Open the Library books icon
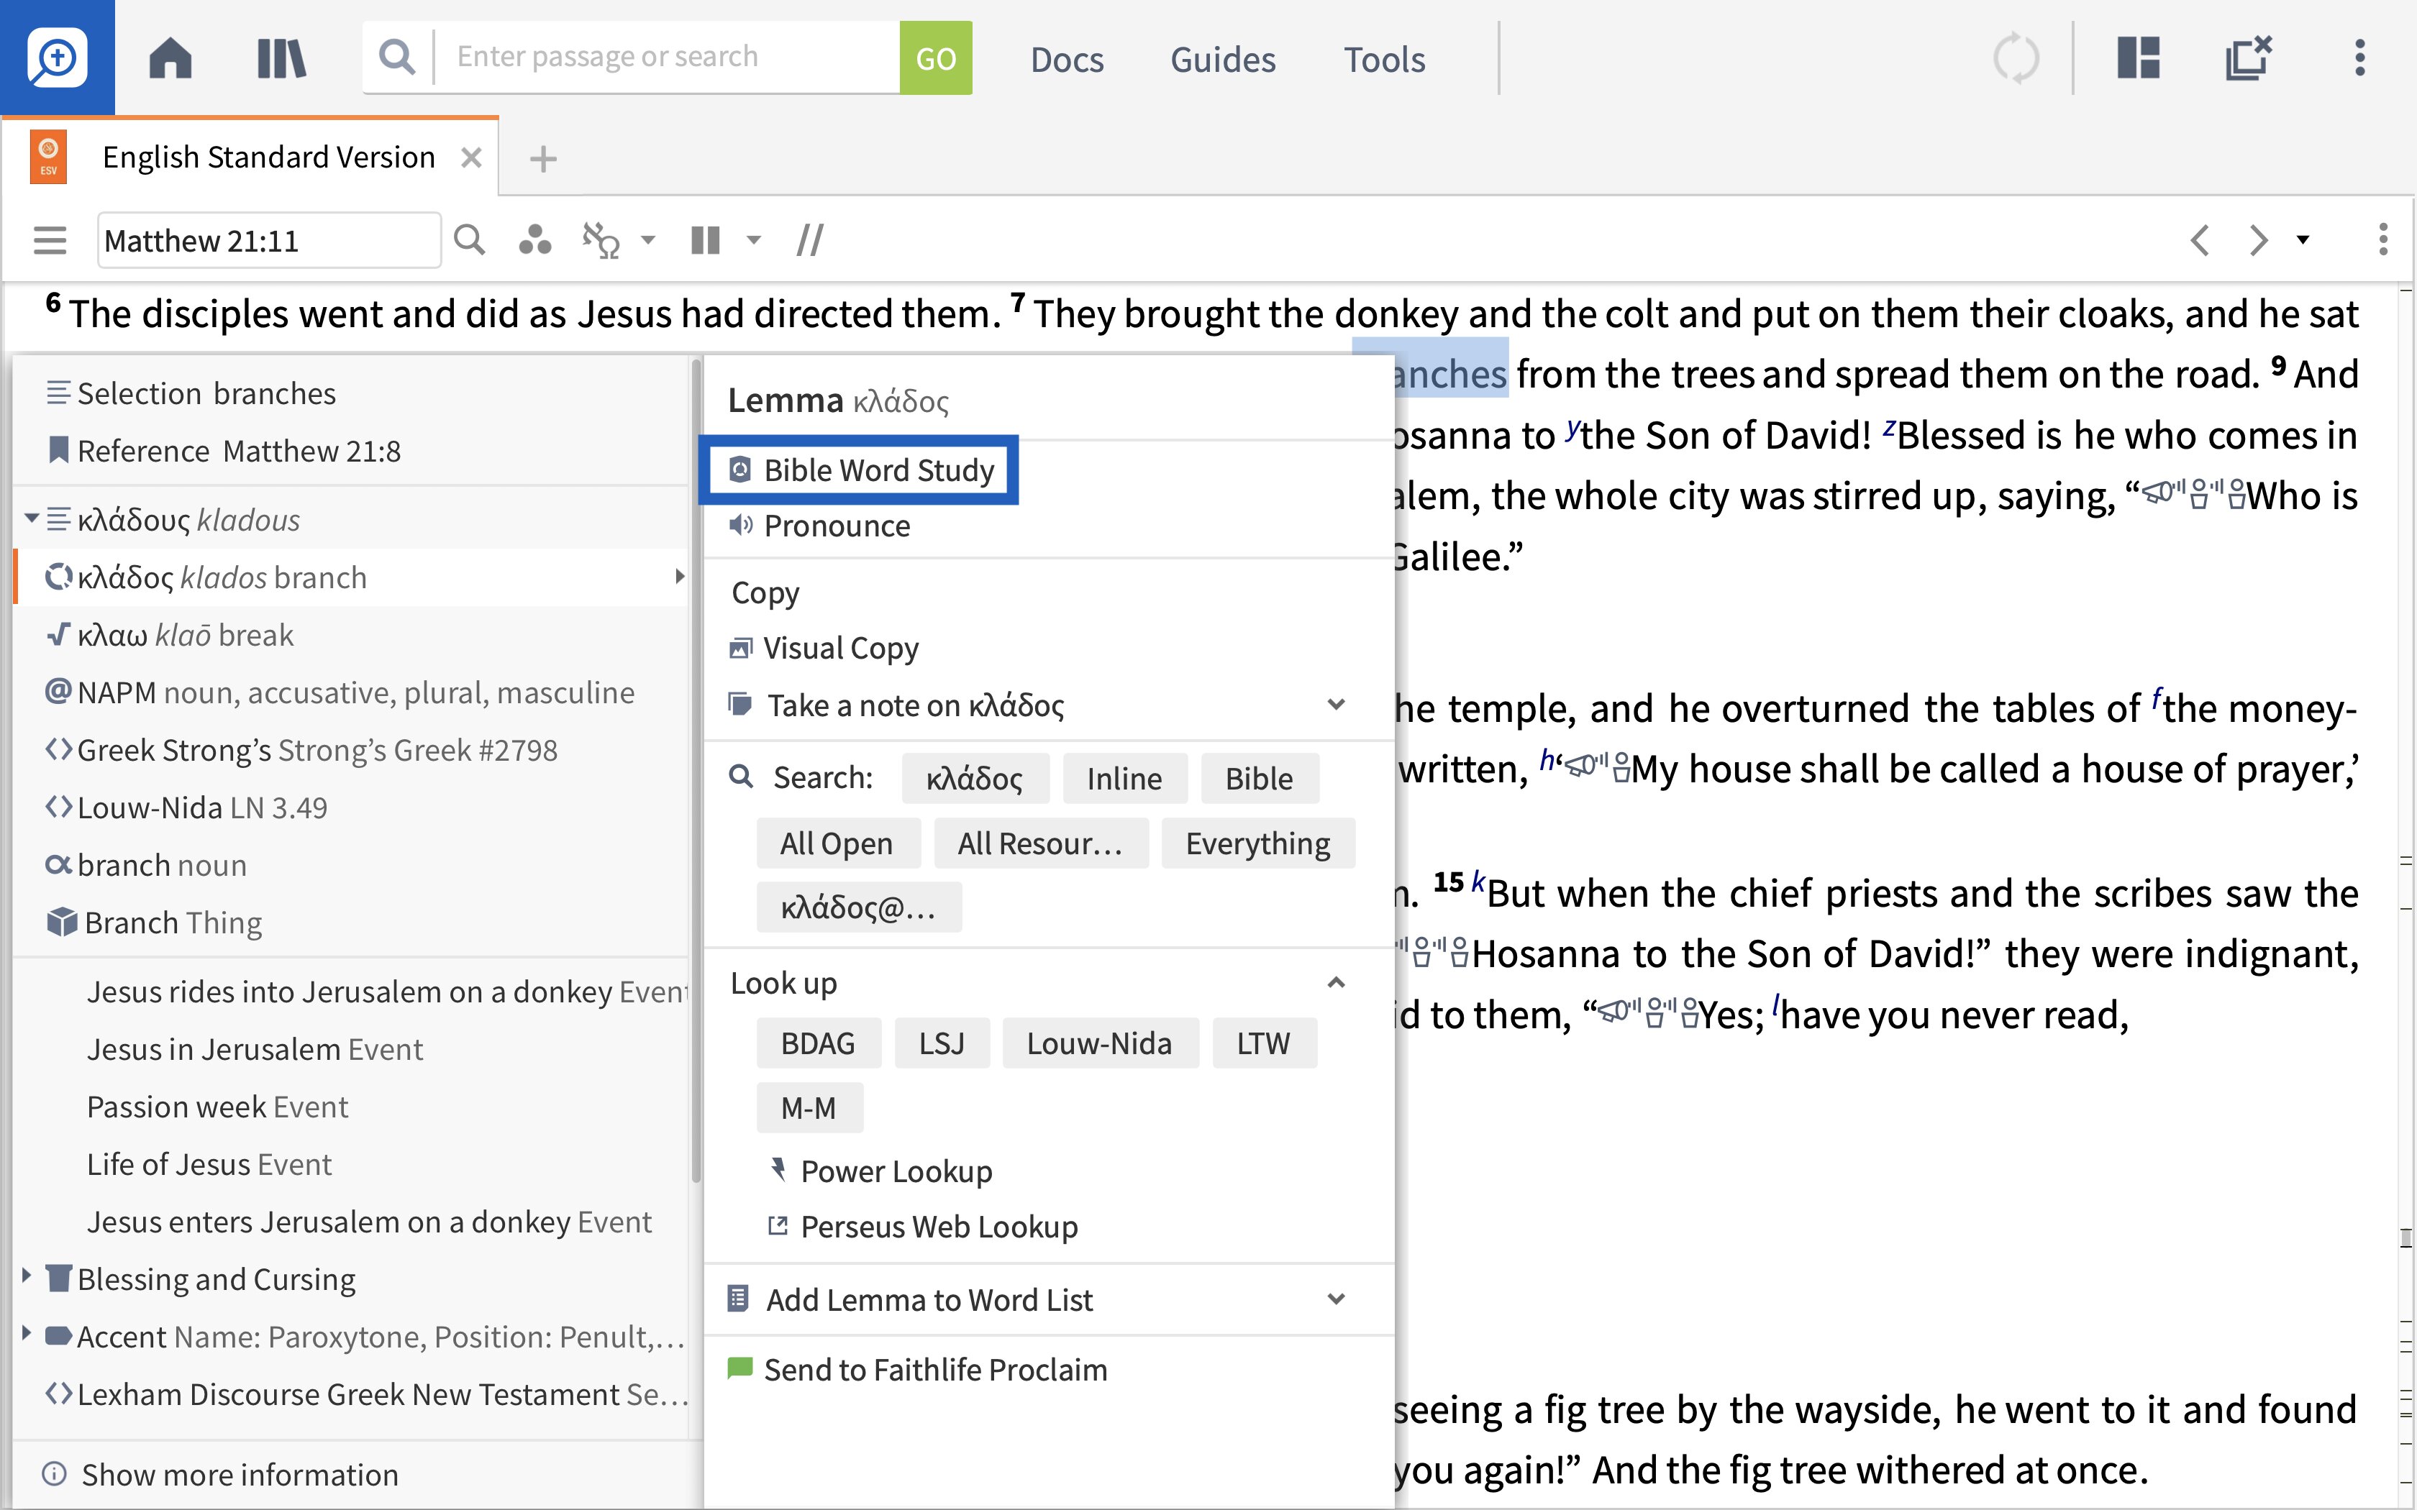The height and width of the screenshot is (1510, 2417). click(x=282, y=58)
